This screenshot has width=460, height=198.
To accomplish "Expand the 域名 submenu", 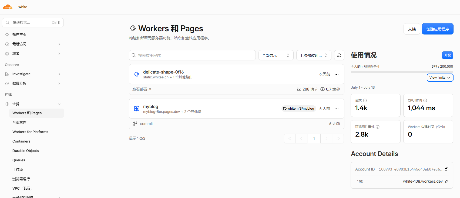I will (59, 54).
